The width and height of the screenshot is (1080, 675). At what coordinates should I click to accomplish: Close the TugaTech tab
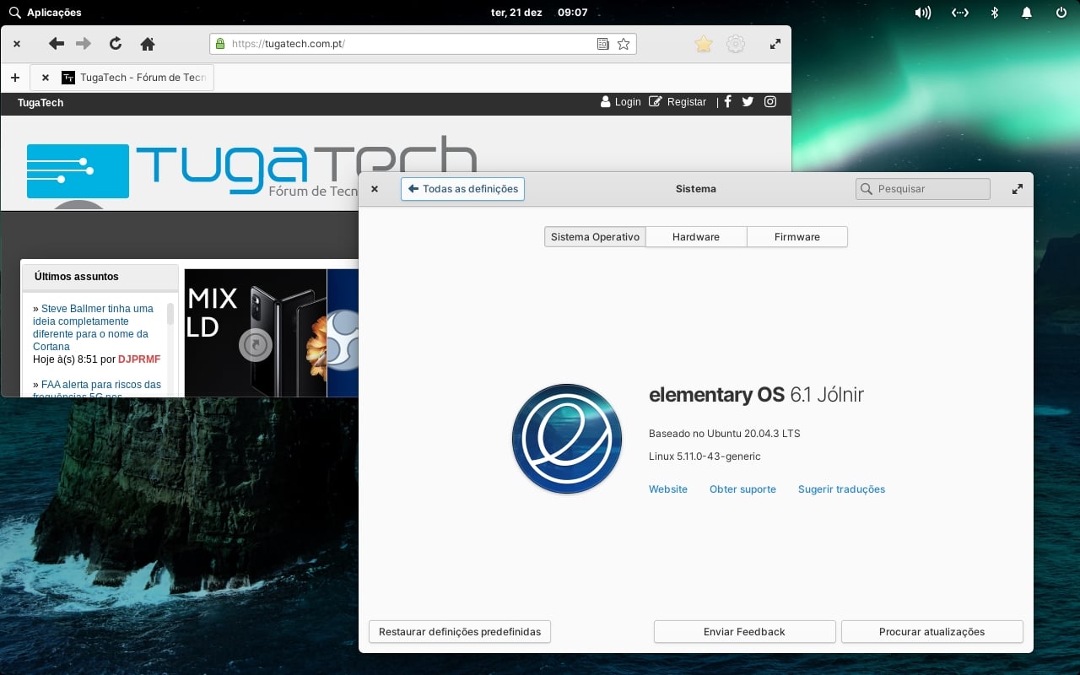46,78
